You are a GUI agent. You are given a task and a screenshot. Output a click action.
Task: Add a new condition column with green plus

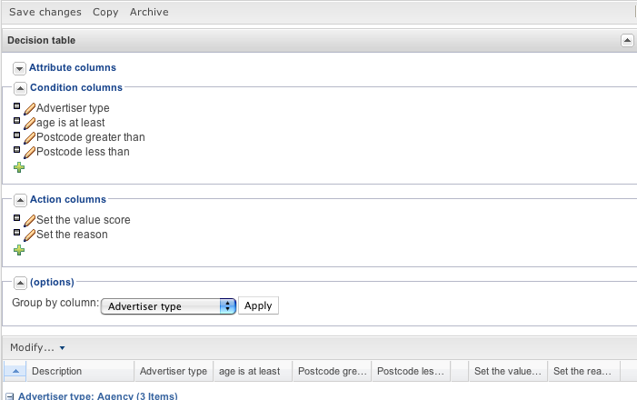[x=19, y=167]
